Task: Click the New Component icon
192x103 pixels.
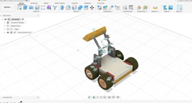Action: pyautogui.click(x=105, y=8)
